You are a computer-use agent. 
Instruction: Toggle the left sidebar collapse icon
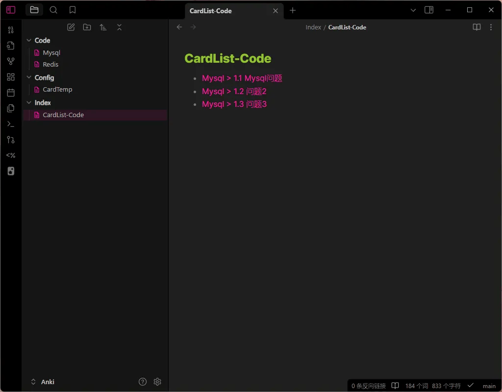(x=11, y=10)
